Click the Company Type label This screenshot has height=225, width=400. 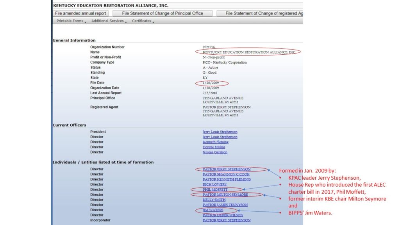click(102, 62)
